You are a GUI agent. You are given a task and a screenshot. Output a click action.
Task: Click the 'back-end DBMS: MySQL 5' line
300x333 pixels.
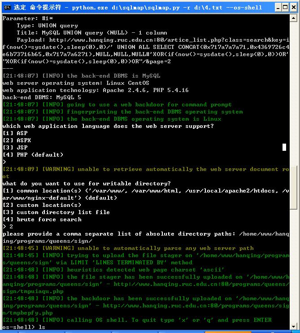point(42,97)
